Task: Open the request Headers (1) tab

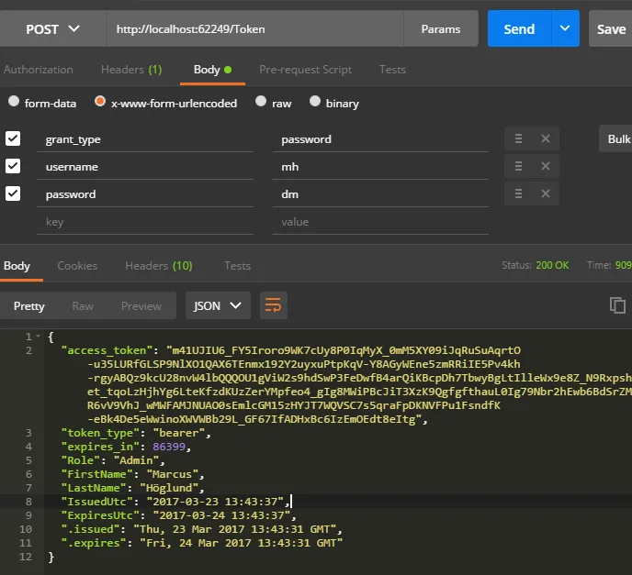Action: [x=131, y=70]
